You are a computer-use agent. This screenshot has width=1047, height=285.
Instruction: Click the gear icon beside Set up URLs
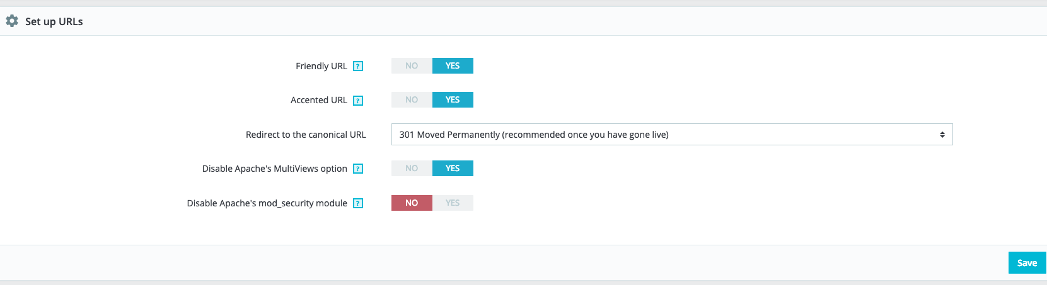tap(12, 21)
